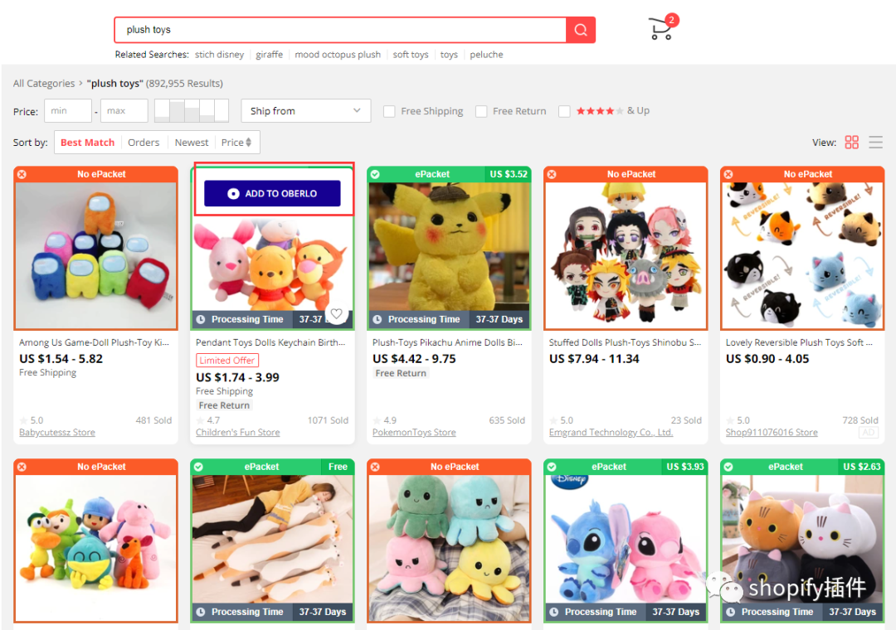Go to All Categories breadcrumb
This screenshot has width=896, height=630.
pyautogui.click(x=44, y=84)
